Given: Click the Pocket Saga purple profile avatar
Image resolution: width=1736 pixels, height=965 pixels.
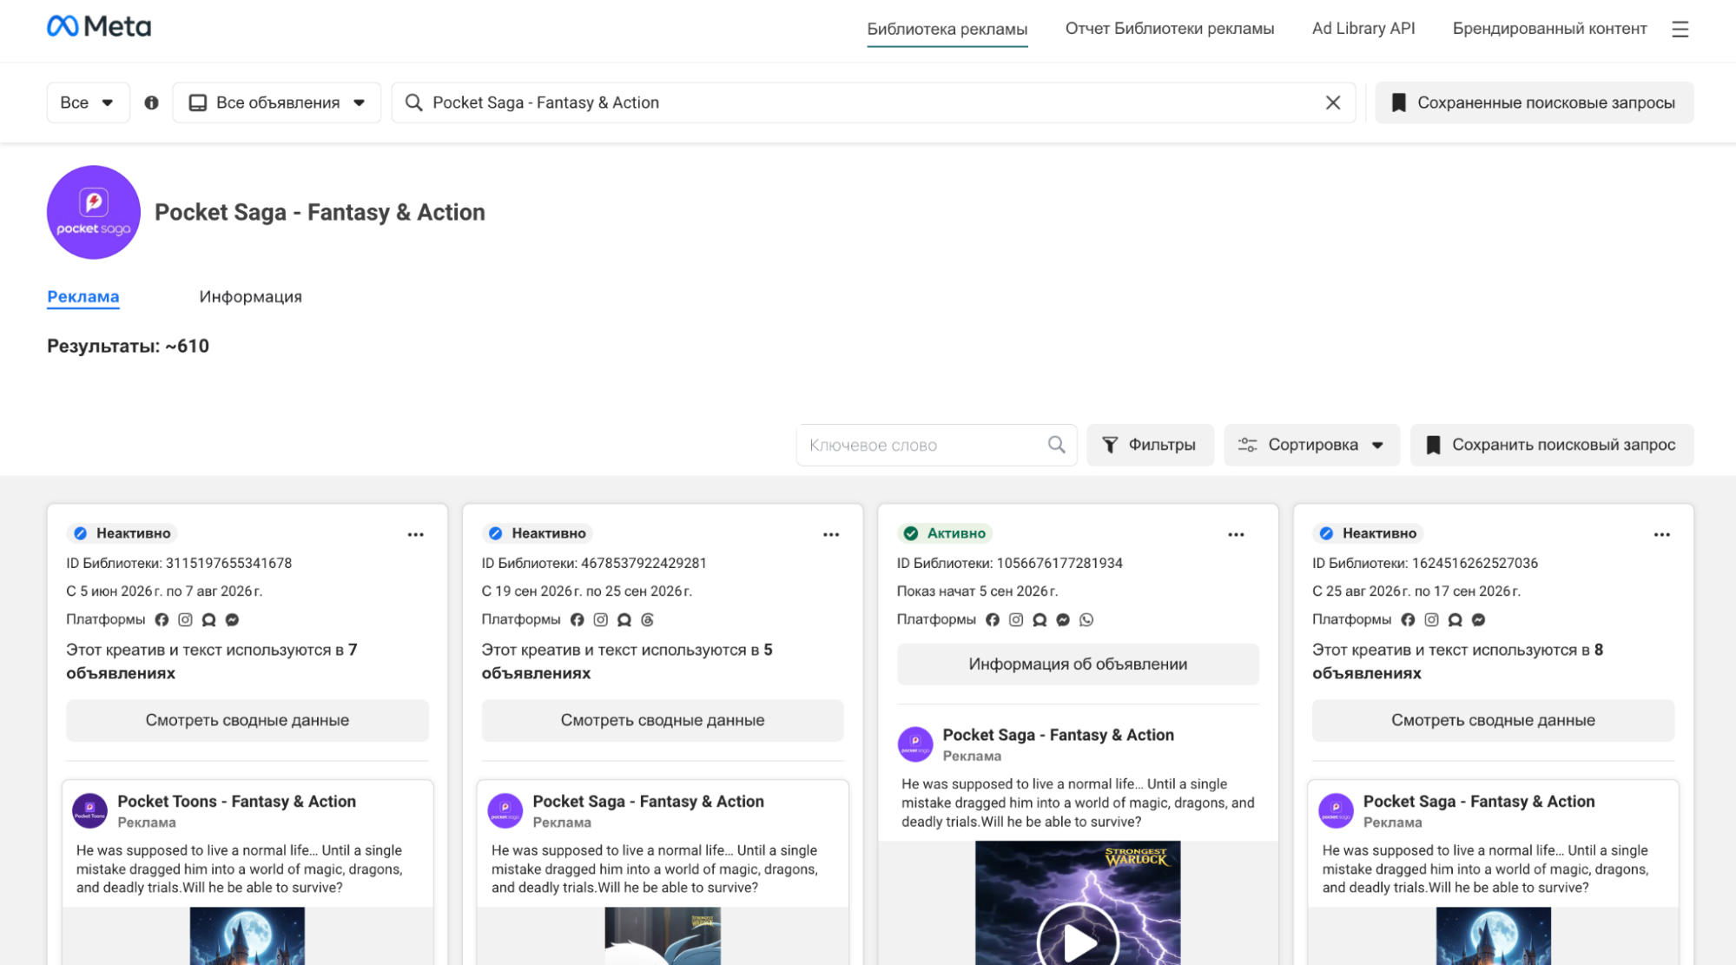Looking at the screenshot, I should point(94,212).
